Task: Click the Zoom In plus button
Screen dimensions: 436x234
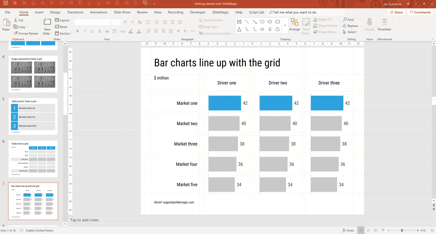Action: 417,230
